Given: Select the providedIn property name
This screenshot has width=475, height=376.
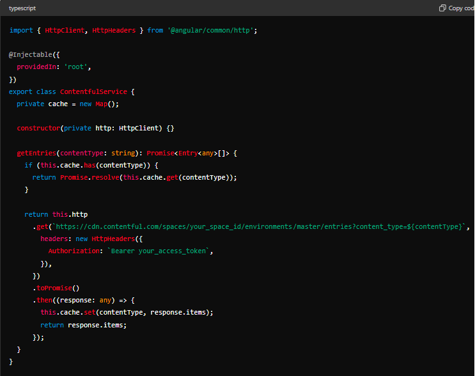Looking at the screenshot, I should tap(38, 67).
